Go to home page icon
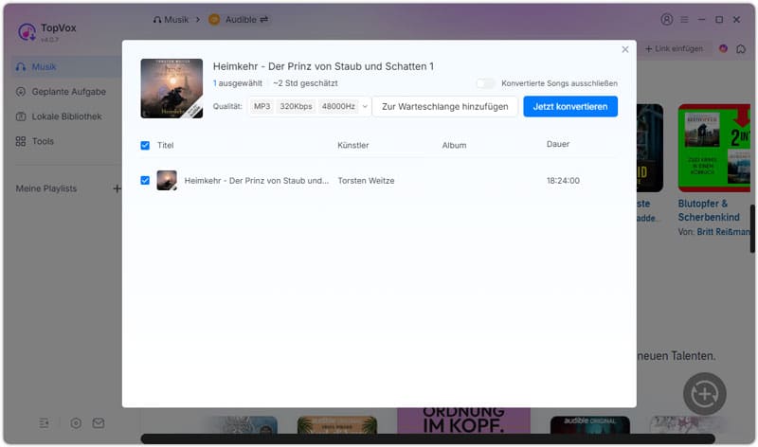The image size is (758, 447). pyautogui.click(x=741, y=49)
